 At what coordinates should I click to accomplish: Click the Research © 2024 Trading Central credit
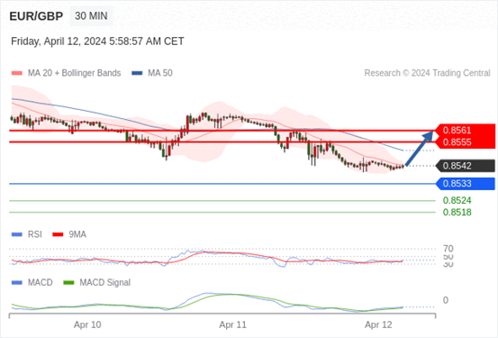click(427, 73)
